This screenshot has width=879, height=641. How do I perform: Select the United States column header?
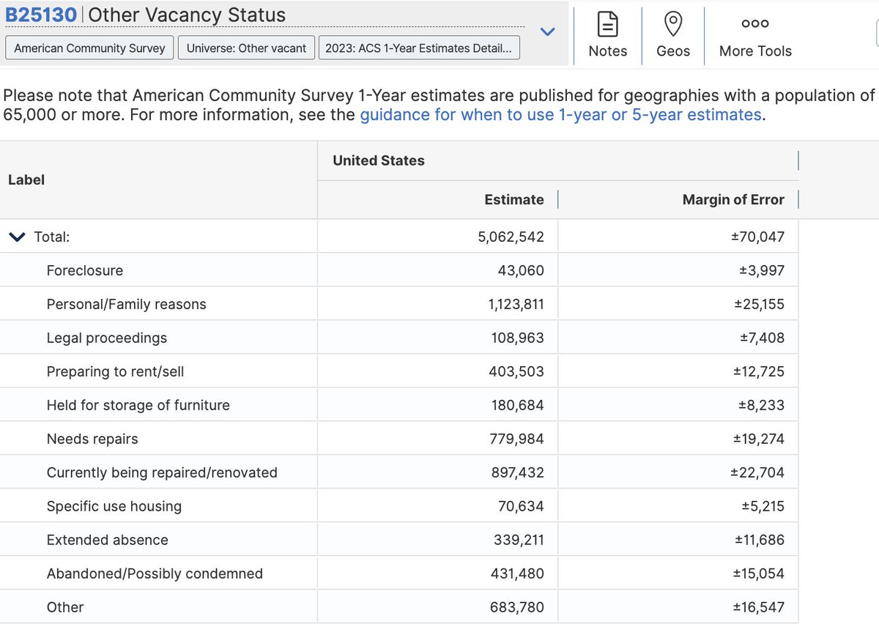click(379, 160)
